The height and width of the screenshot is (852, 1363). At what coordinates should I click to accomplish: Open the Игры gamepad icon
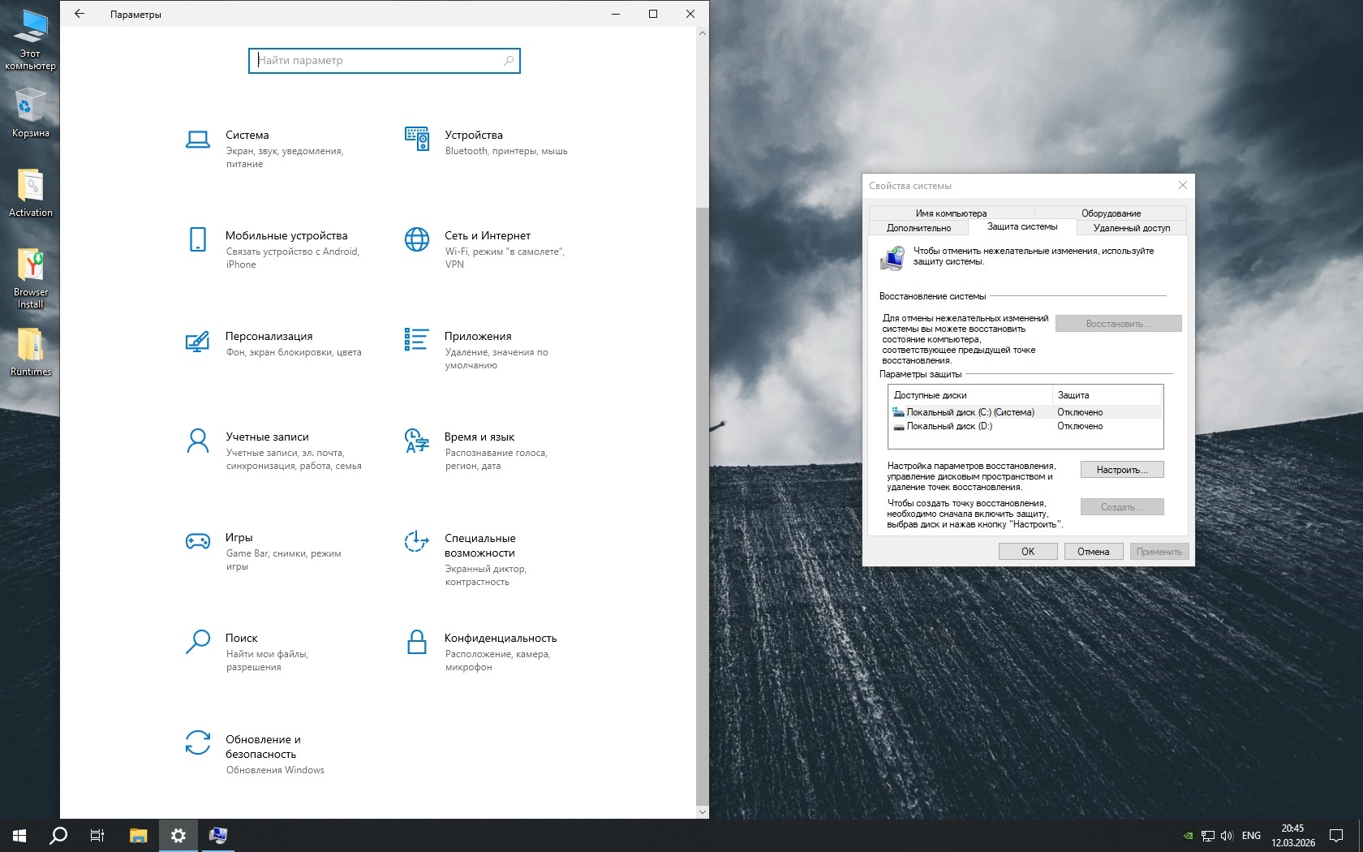[198, 541]
